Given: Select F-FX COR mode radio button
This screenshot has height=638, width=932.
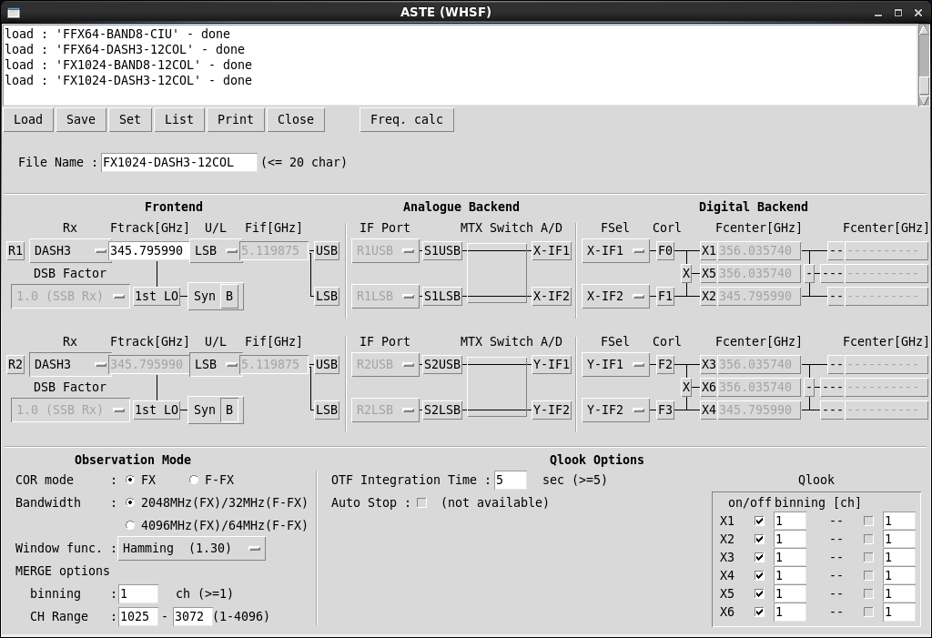Looking at the screenshot, I should 194,480.
